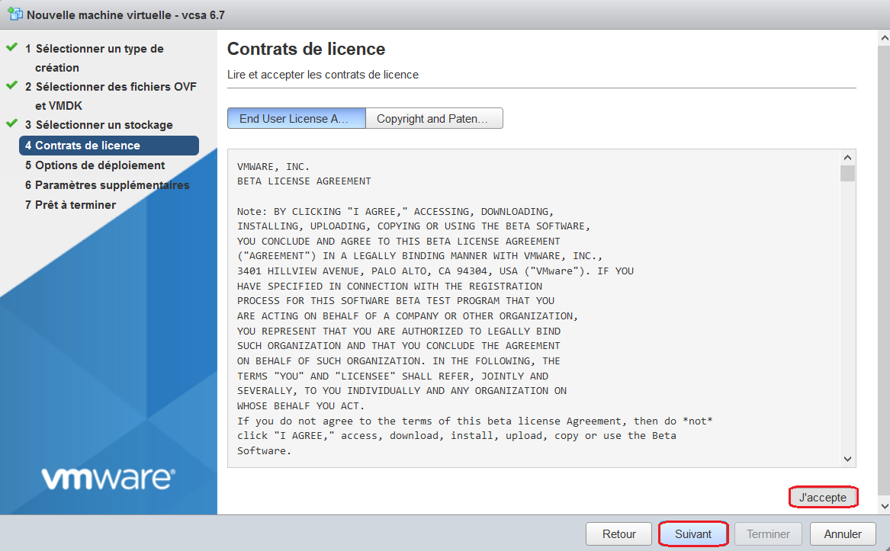Click the wizard page scrollbar up arrow
Viewport: 890px width, 551px height.
(x=884, y=38)
